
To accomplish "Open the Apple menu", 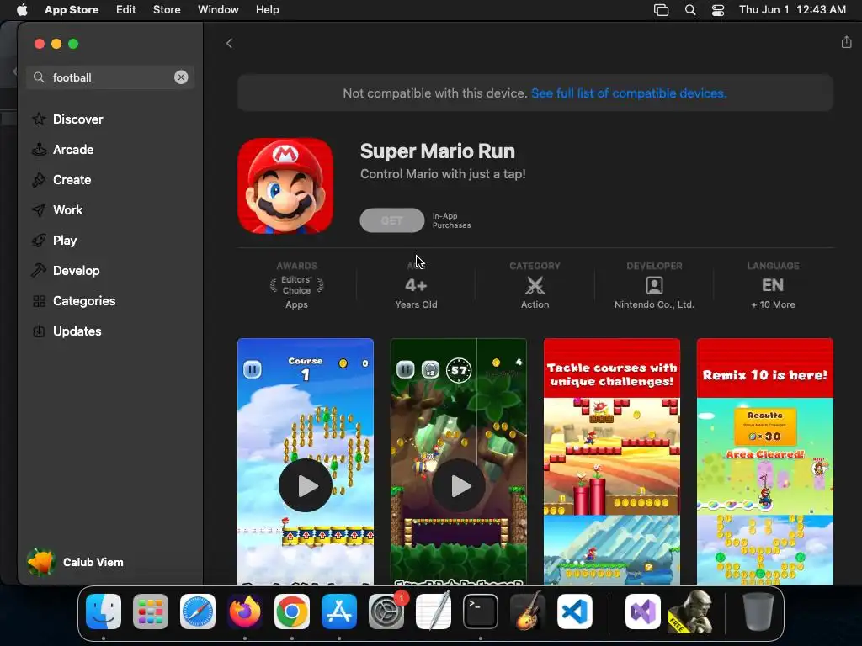I will tap(22, 10).
